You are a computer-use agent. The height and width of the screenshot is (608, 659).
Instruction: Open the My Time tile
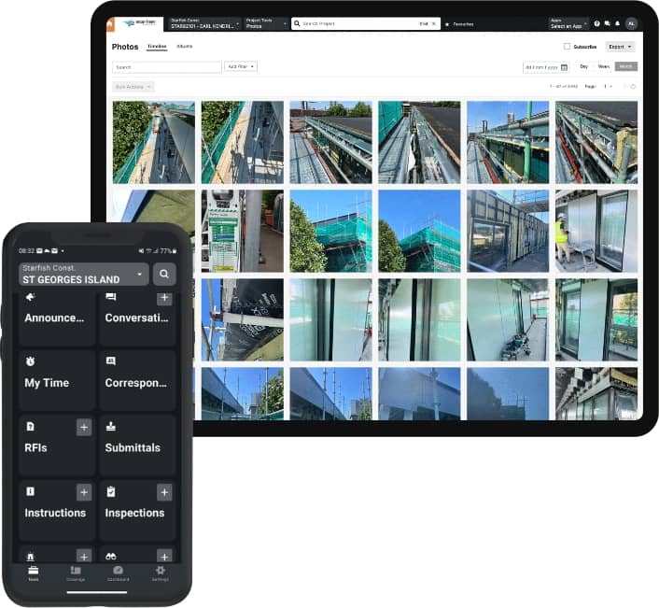pos(56,381)
